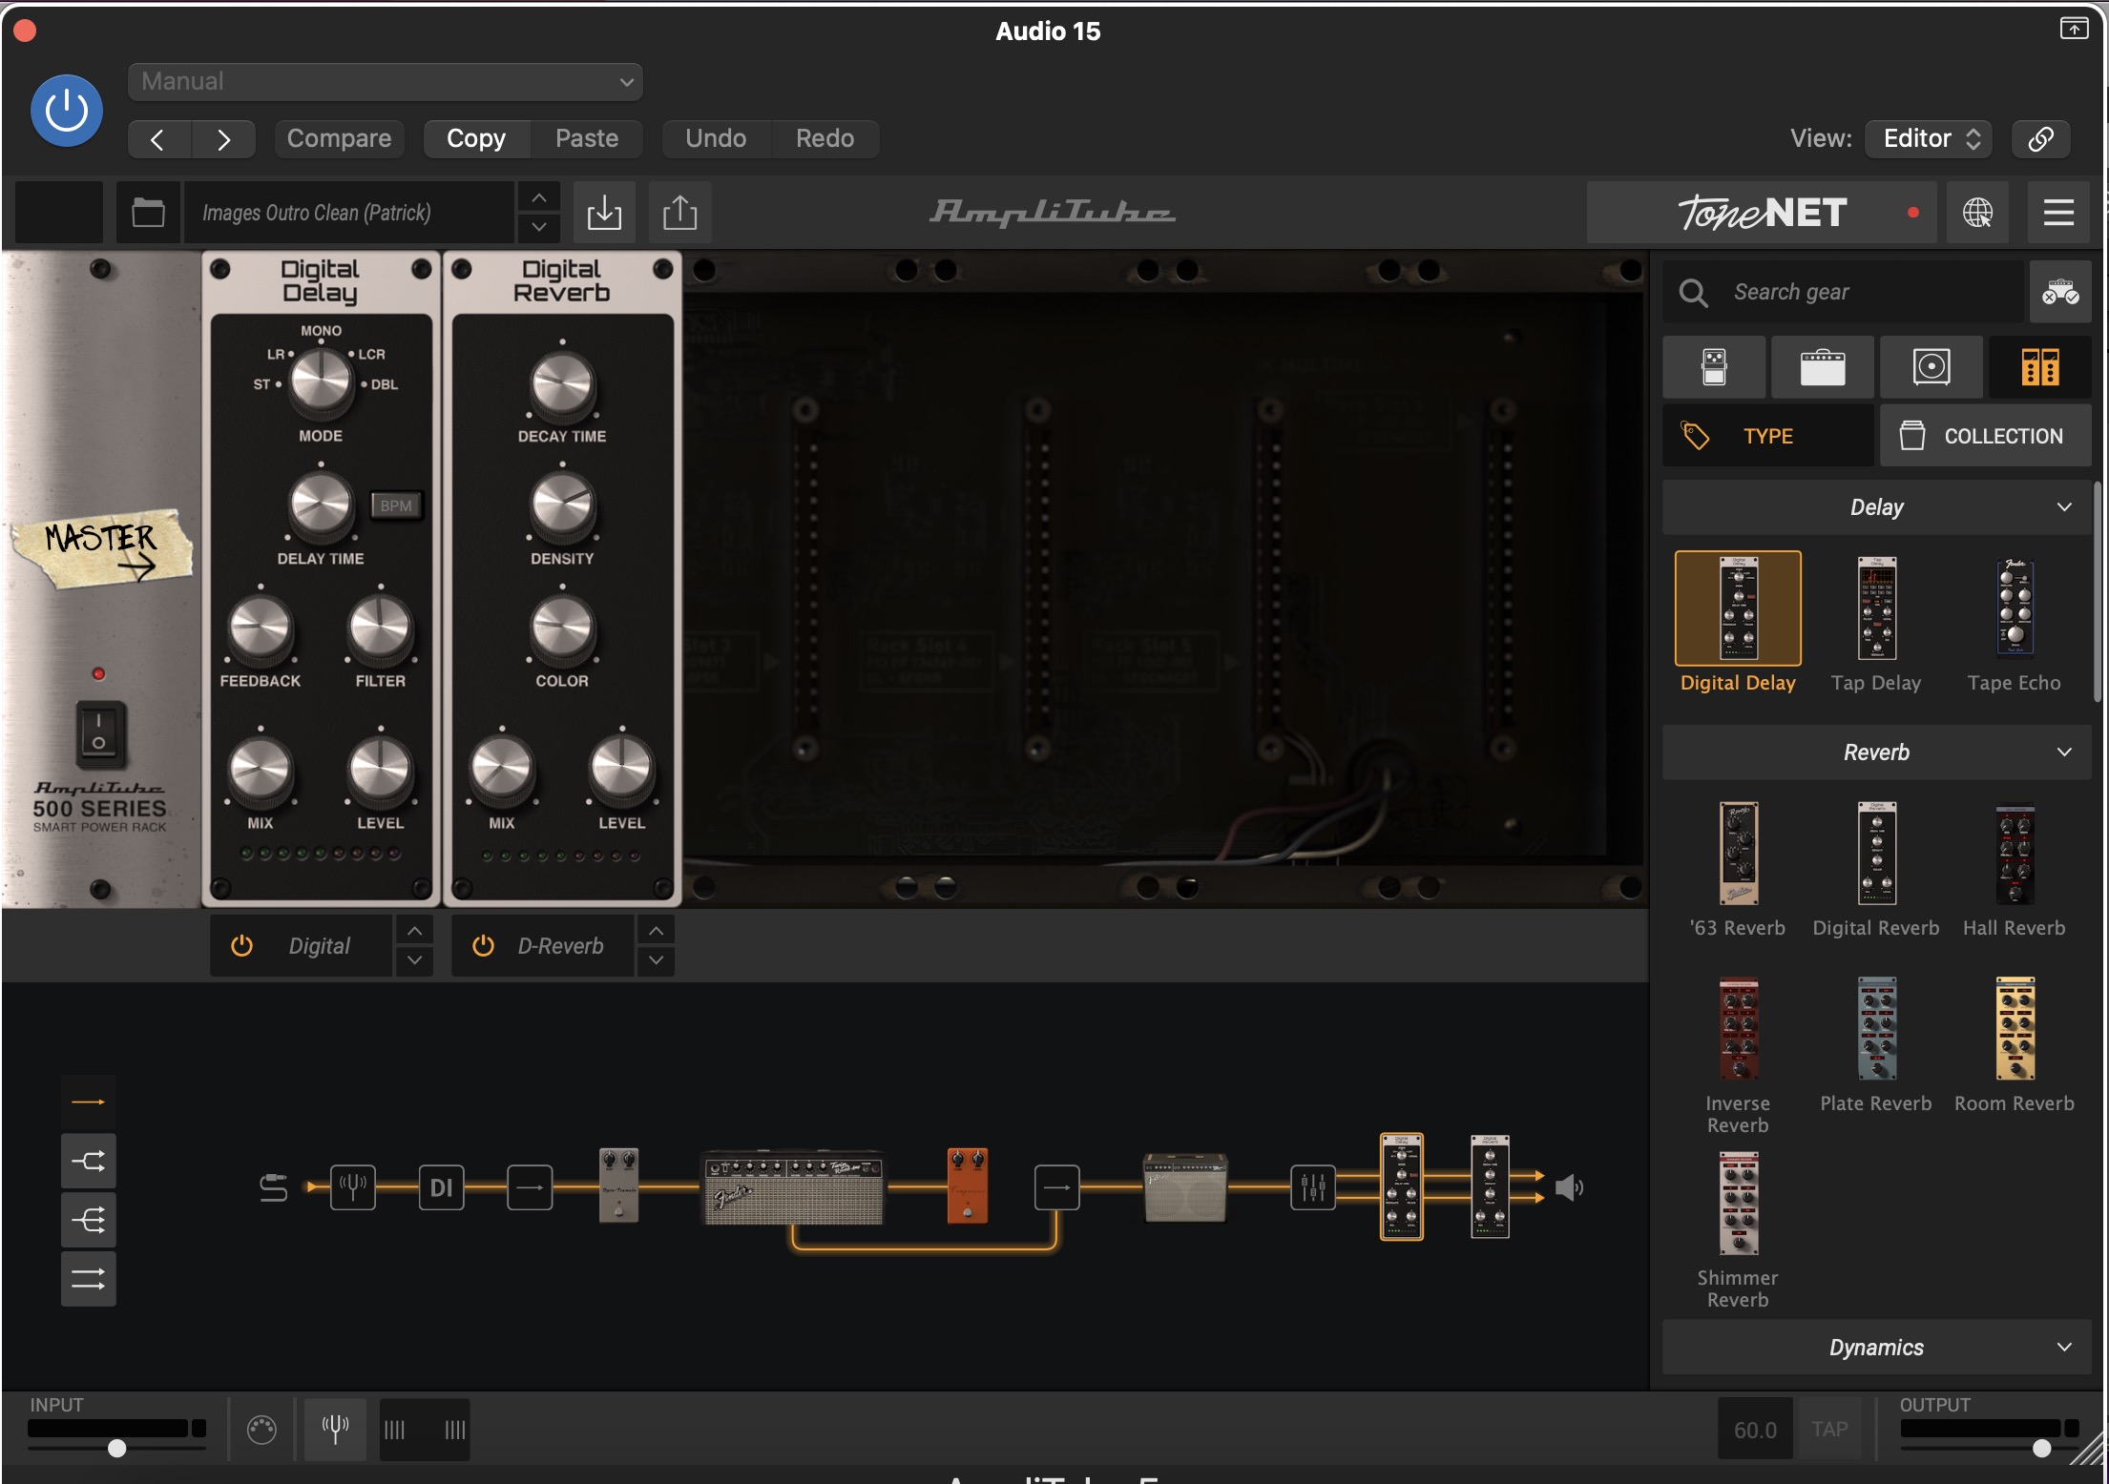Click the Copy button
Viewport: 2109px width, 1484px height.
click(x=476, y=138)
